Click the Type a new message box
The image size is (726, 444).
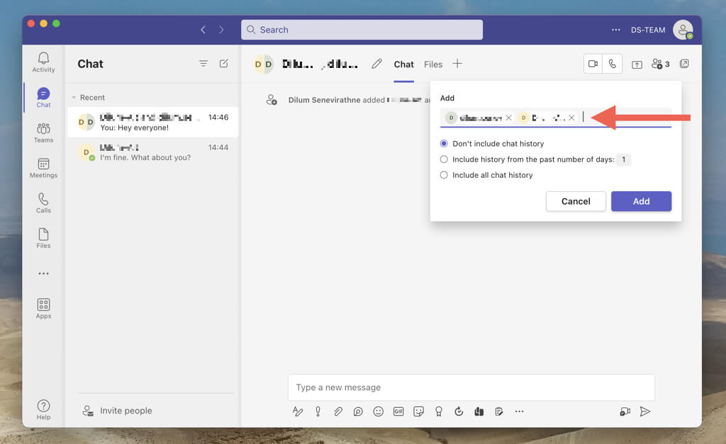pos(471,387)
